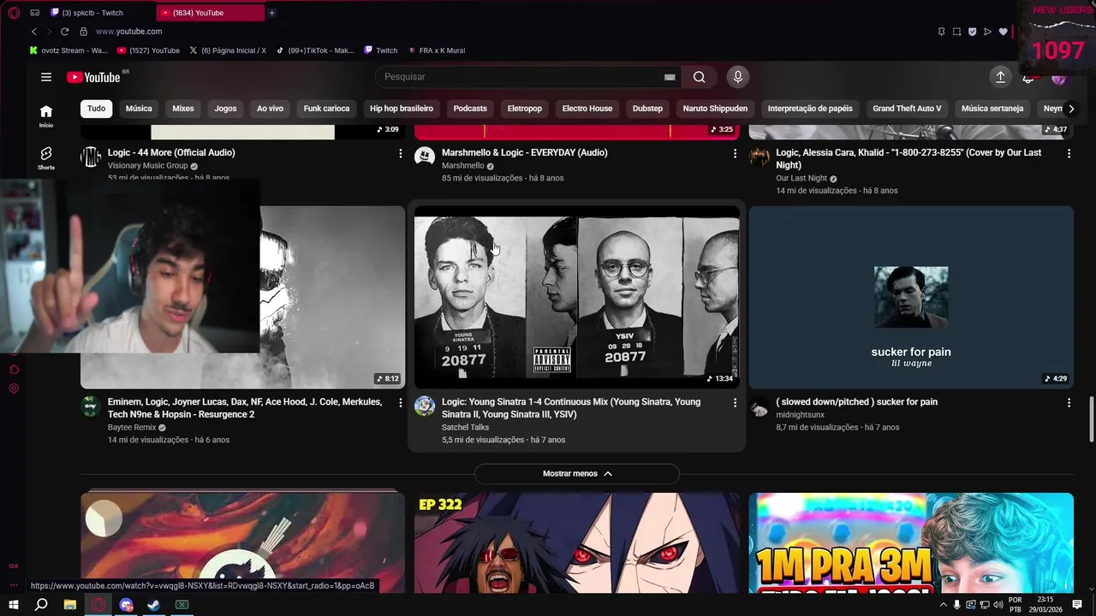Open Logic: Young Sinatra 1-4 Continuous Mix title
Viewport: 1096px width, 616px height.
pyautogui.click(x=571, y=408)
